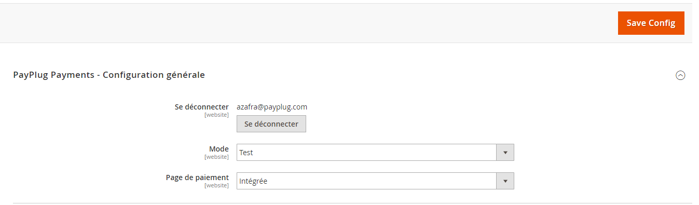Viewport: 699px width, 205px height.
Task: Click the [website] scope tag under Page de paiement
Action: (216, 185)
